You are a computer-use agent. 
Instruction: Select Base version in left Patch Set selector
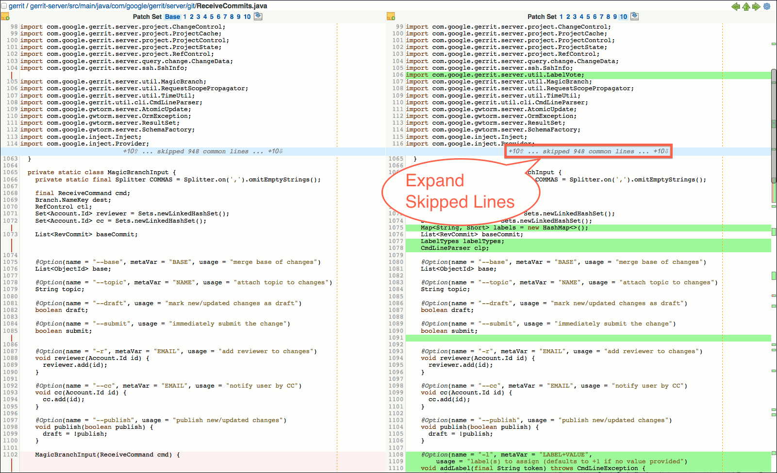173,16
